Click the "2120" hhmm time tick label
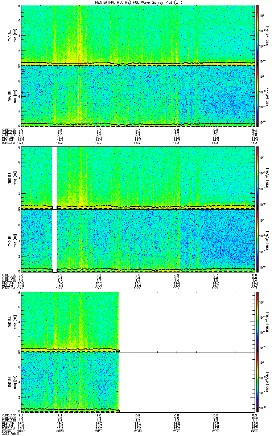The image size is (272, 436). coord(177,431)
